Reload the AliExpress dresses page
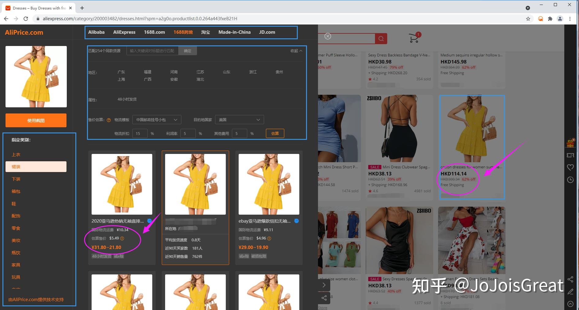This screenshot has width=579, height=310. pyautogui.click(x=26, y=19)
